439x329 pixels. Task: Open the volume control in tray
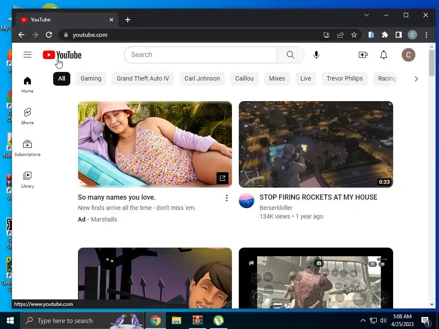tap(383, 320)
